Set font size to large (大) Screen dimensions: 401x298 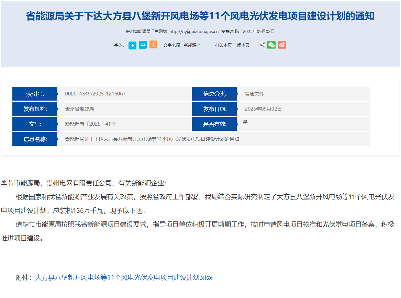(153, 45)
